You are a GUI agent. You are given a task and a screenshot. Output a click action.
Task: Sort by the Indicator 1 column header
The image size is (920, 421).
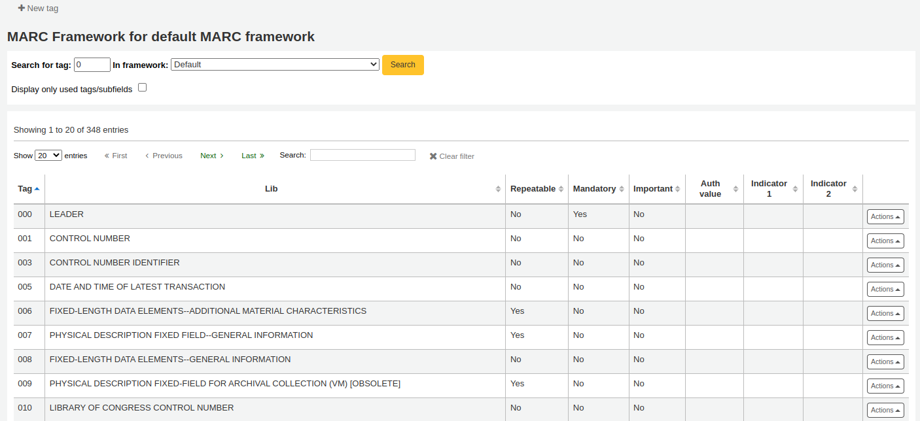point(773,189)
